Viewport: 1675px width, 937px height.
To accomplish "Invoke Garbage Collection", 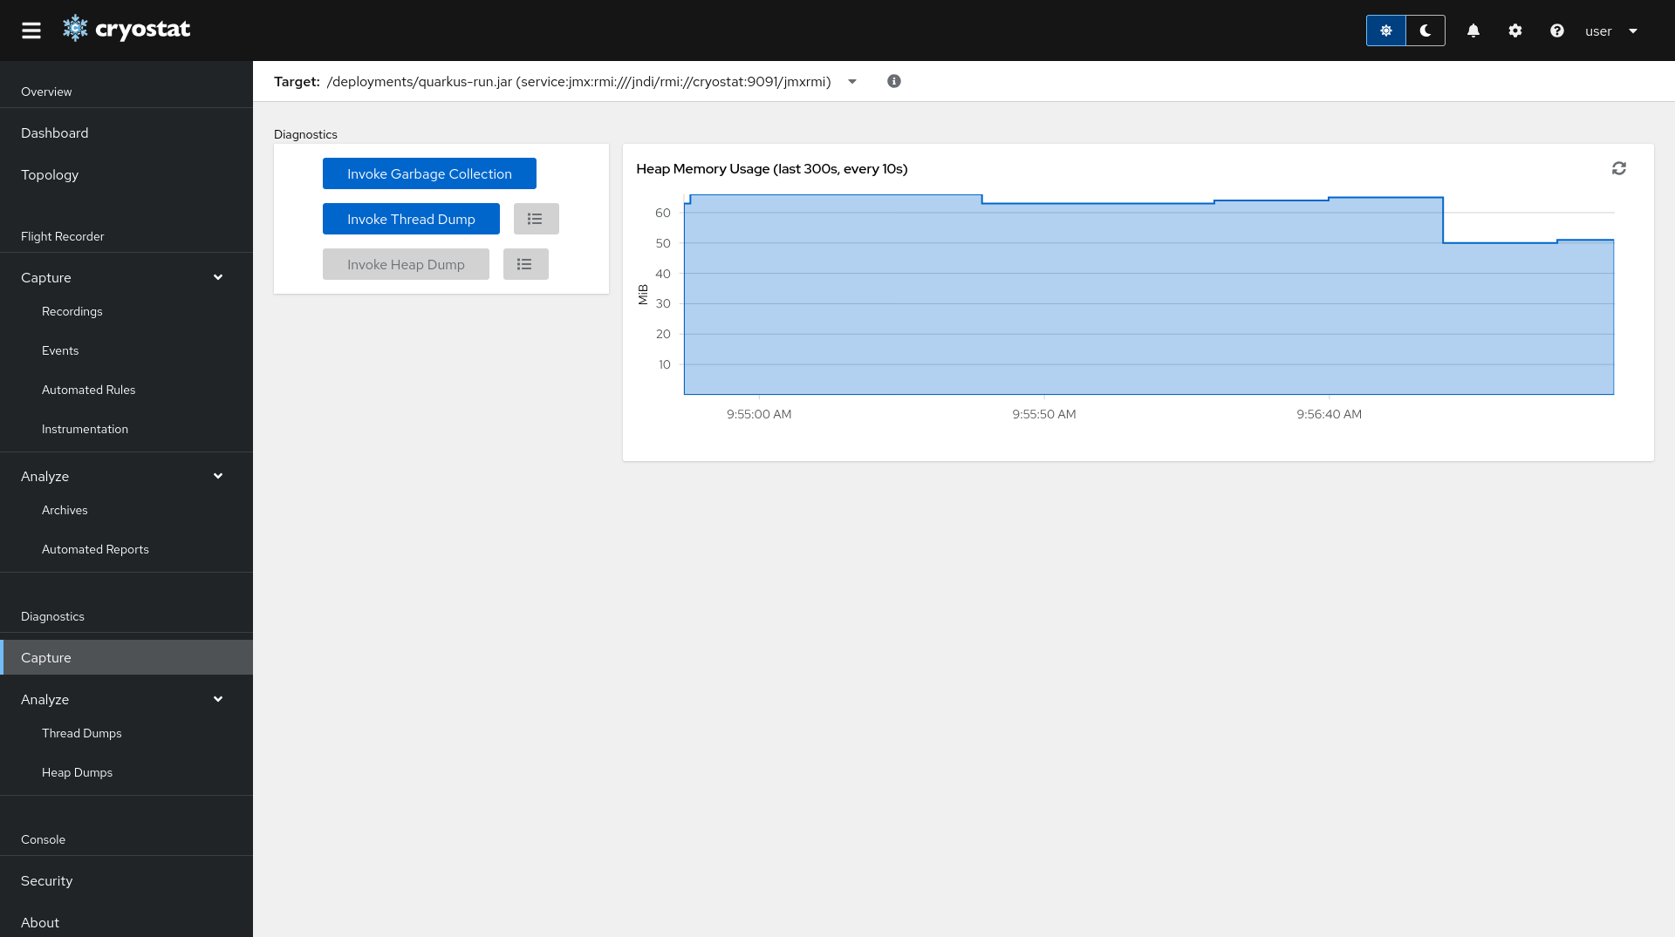I will pos(429,173).
